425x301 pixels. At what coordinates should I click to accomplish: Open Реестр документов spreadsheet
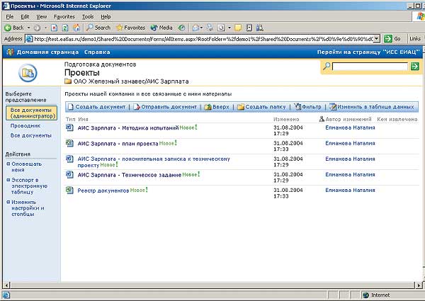click(x=103, y=191)
